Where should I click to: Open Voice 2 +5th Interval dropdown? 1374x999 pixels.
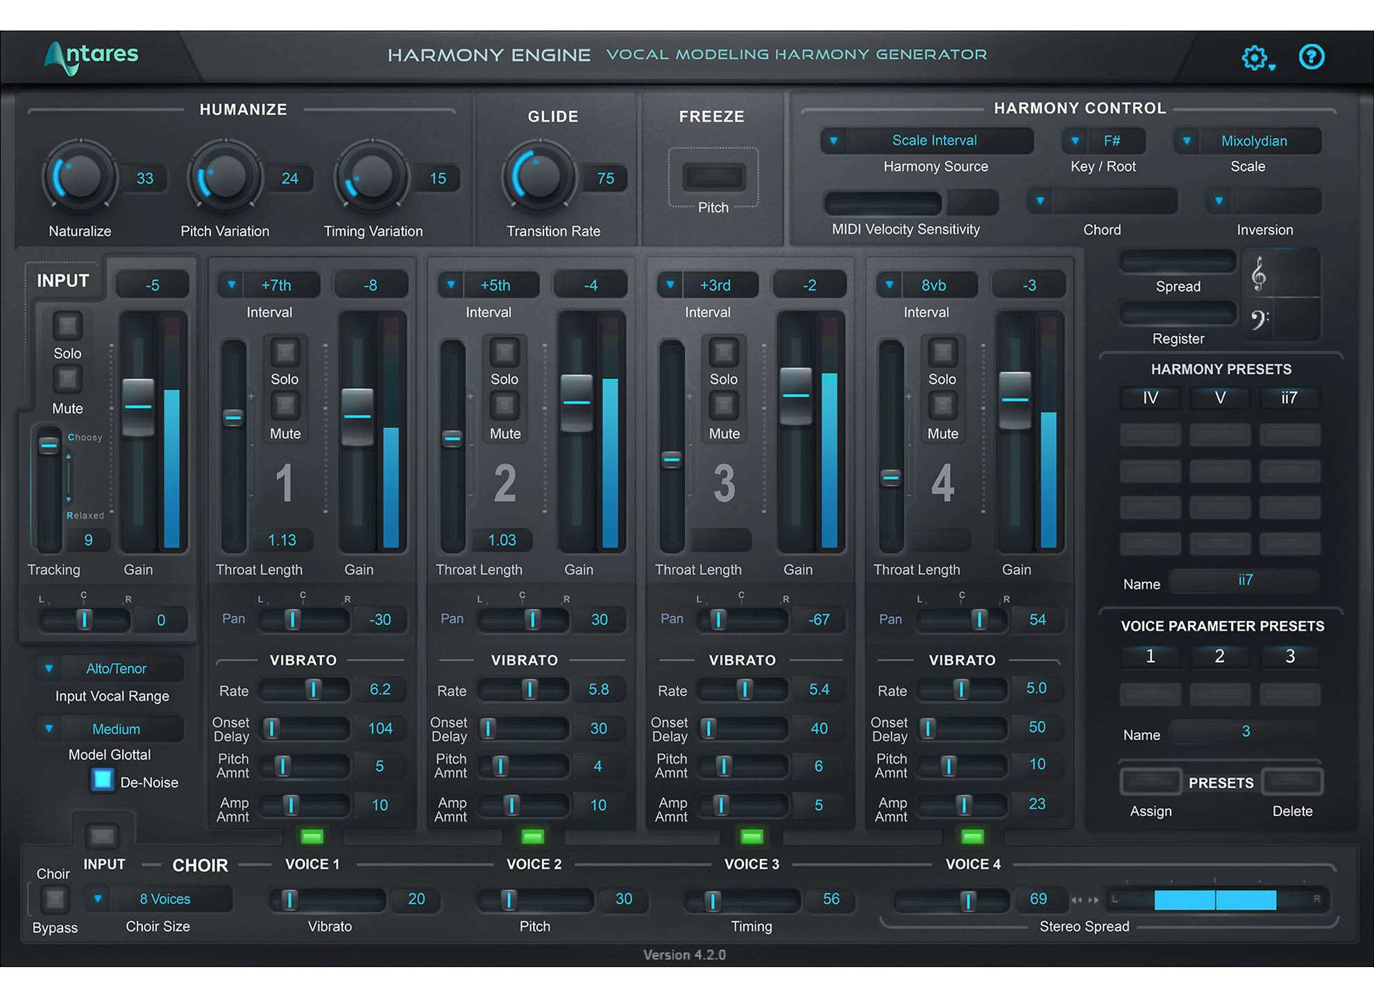tap(489, 285)
